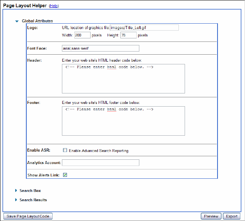Click the Font Face text field
This screenshot has width=245, height=221.
tap(100, 48)
